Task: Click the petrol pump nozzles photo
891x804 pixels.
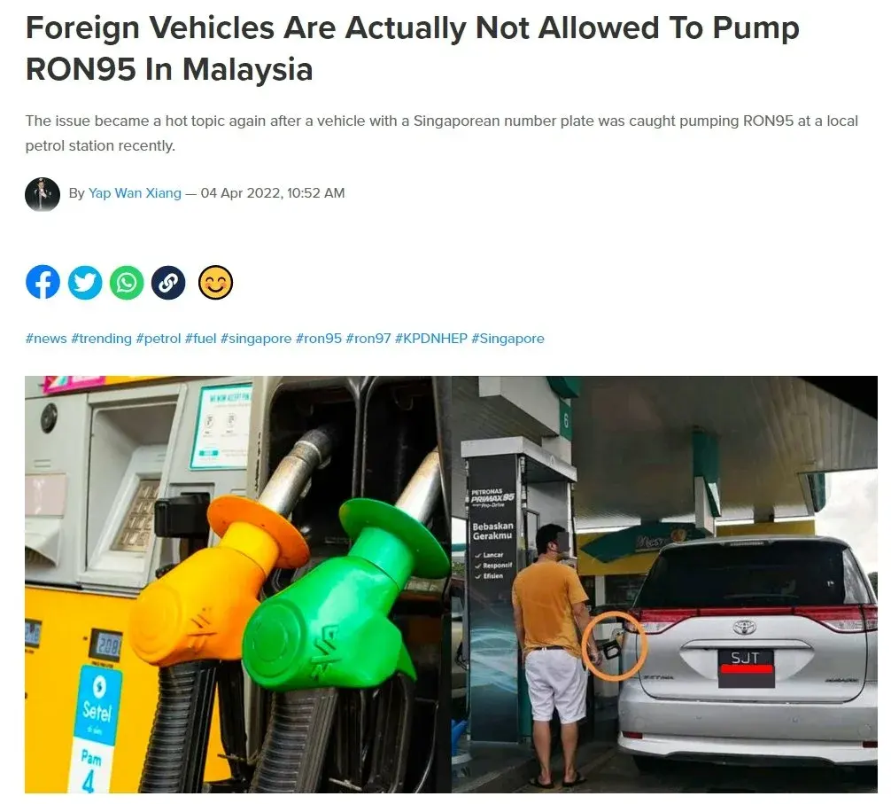Action: coord(238,584)
